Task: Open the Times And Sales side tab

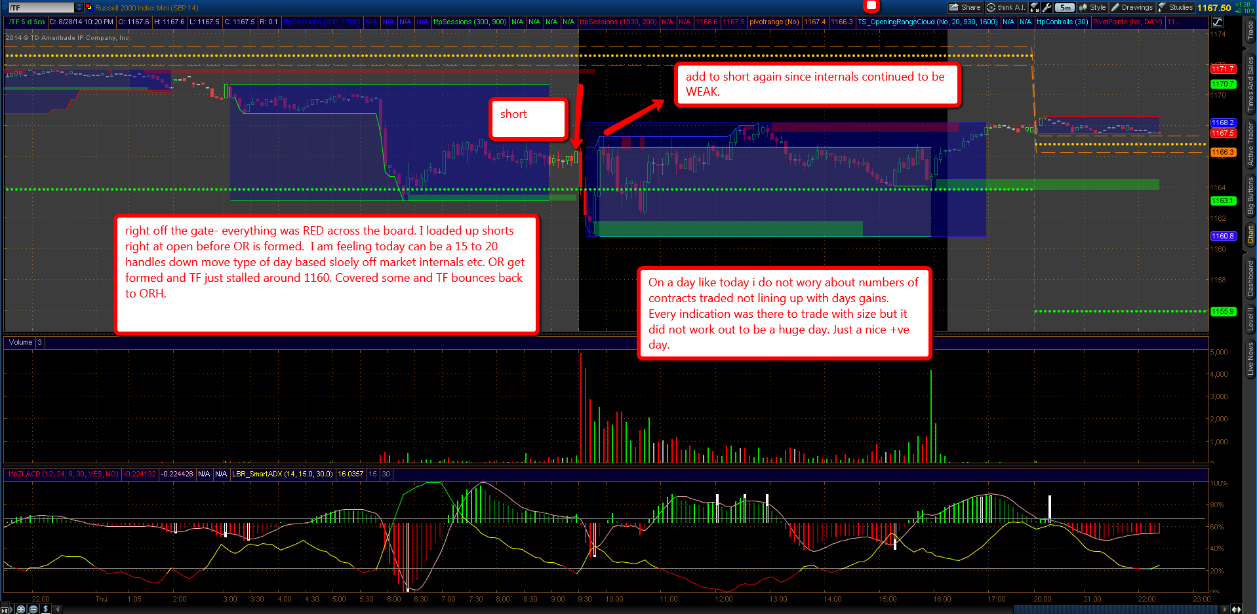Action: click(x=1250, y=83)
